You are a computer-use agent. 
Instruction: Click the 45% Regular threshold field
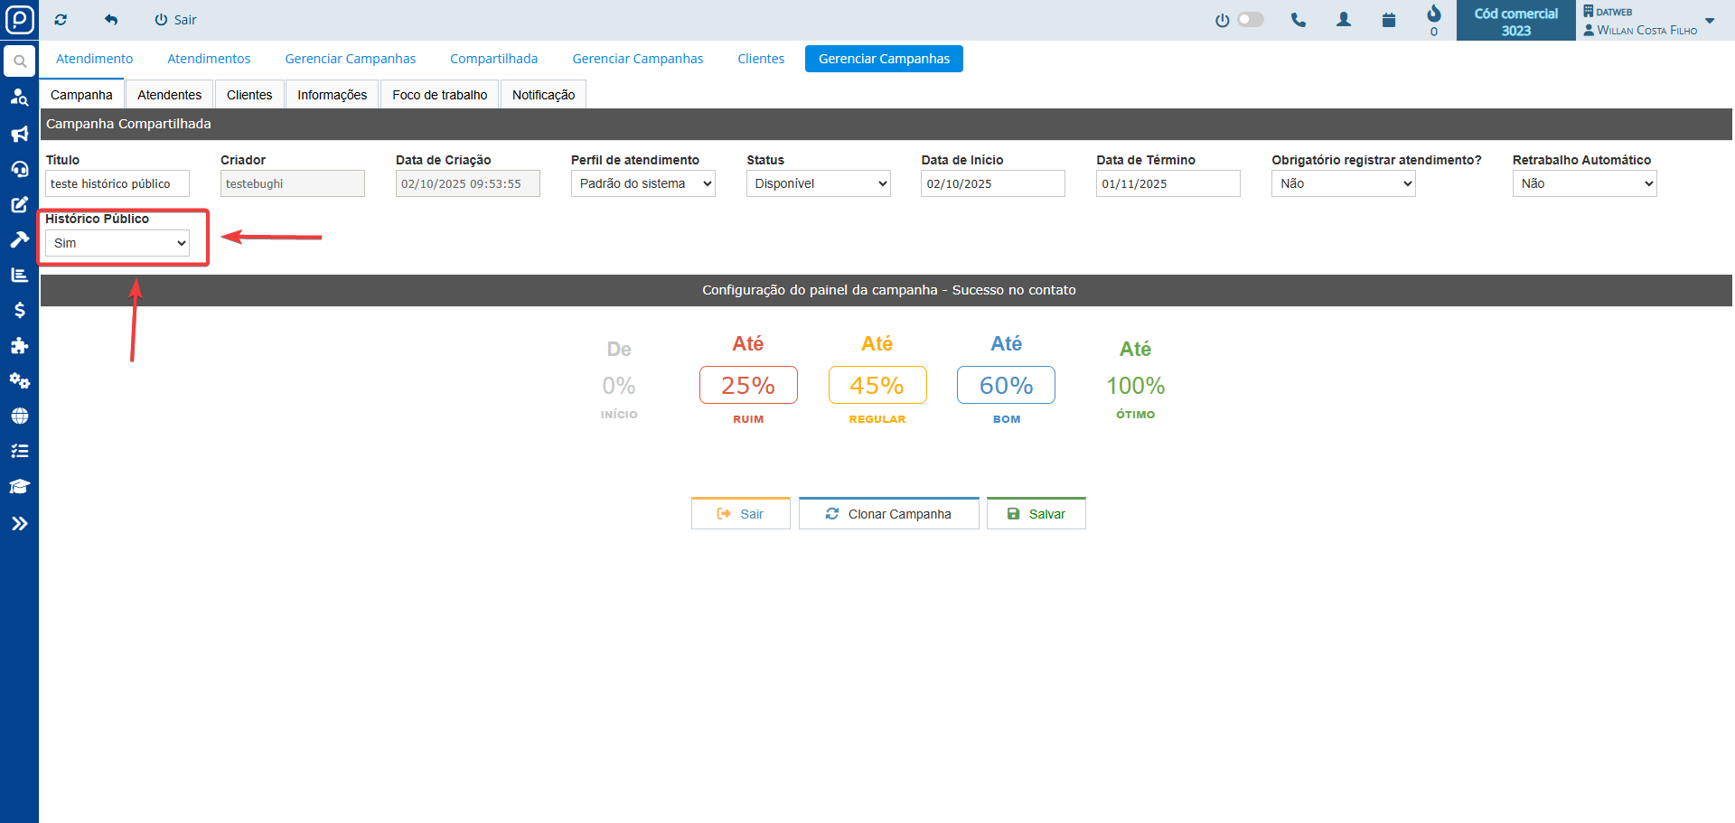[877, 386]
